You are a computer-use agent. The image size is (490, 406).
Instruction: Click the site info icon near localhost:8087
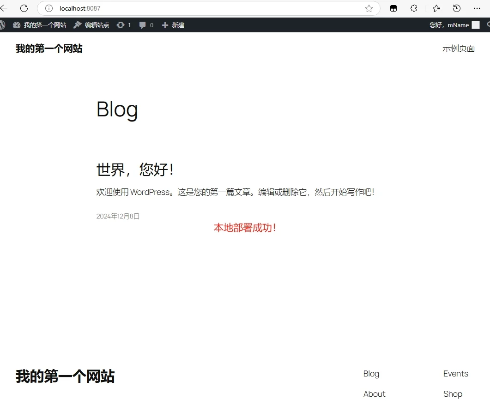click(48, 8)
